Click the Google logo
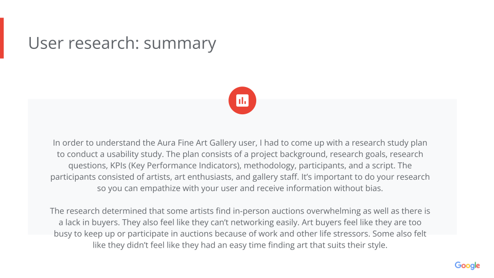The height and width of the screenshot is (278, 494). click(467, 266)
